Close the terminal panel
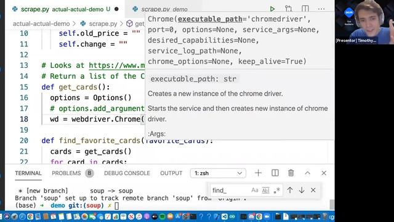 pos(324,173)
